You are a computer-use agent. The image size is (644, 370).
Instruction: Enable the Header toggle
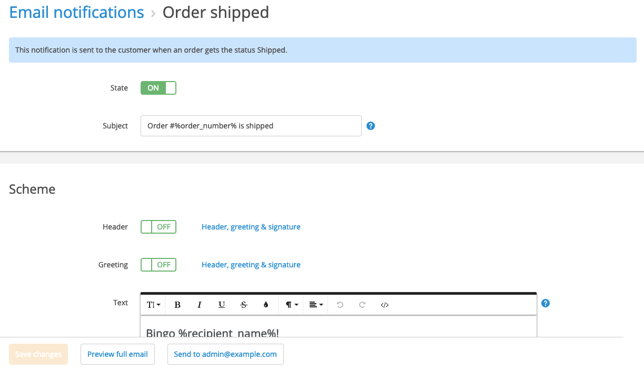point(158,227)
